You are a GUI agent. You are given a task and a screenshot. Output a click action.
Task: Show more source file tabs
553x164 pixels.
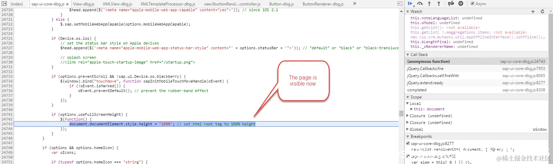coord(355,4)
